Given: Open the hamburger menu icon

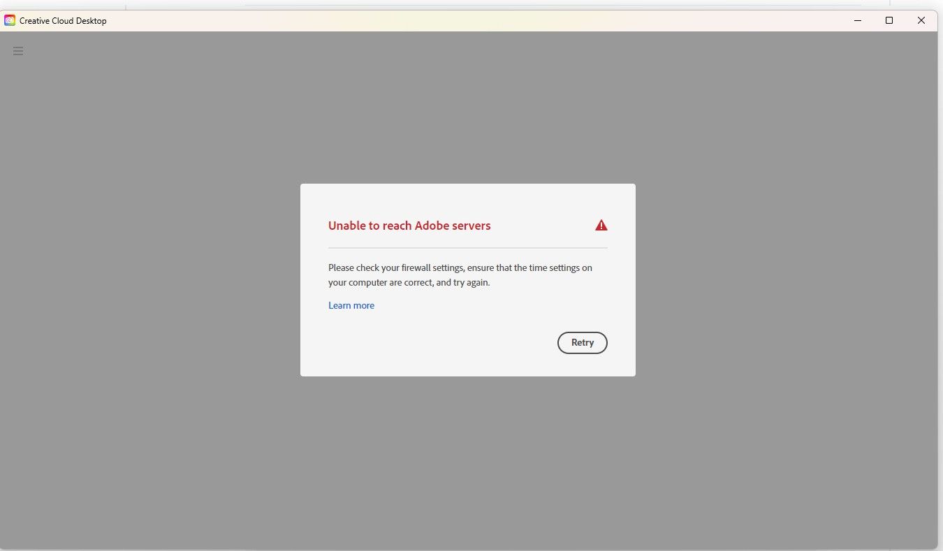Looking at the screenshot, I should [x=18, y=51].
